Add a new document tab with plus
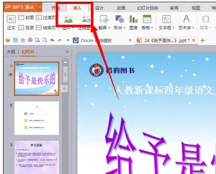The width and height of the screenshot is (216, 174). point(202,40)
